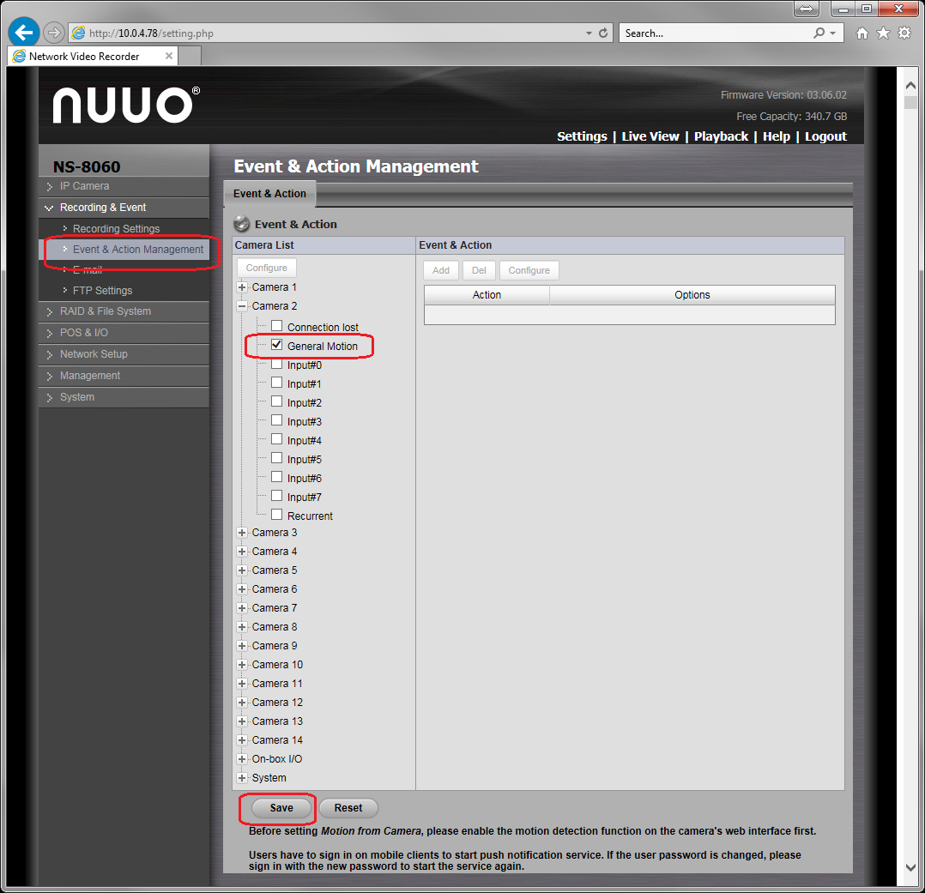Collapse the Camera 2 tree node
925x893 pixels.
point(242,306)
